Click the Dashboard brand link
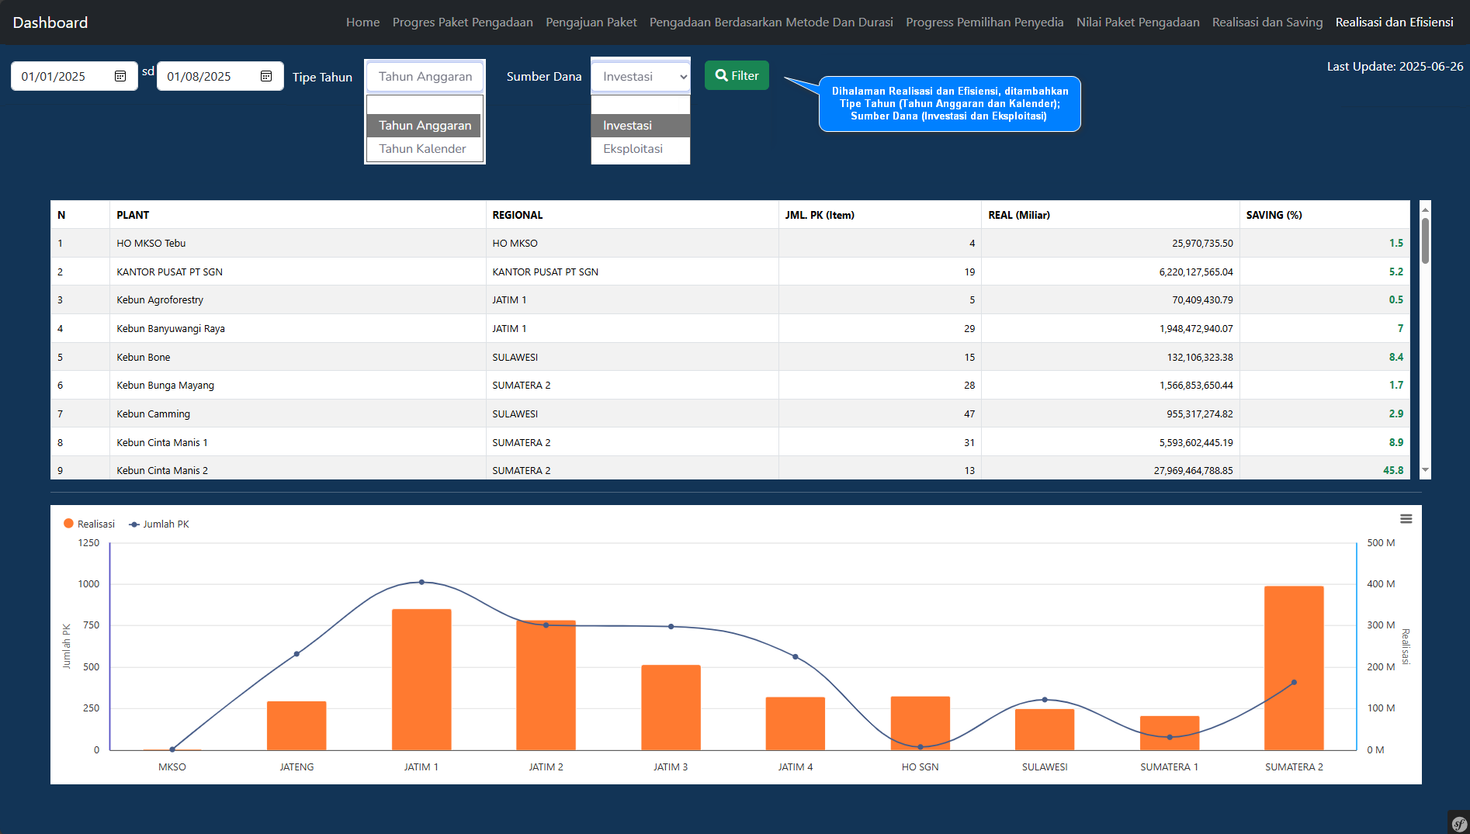The image size is (1470, 834). point(50,22)
